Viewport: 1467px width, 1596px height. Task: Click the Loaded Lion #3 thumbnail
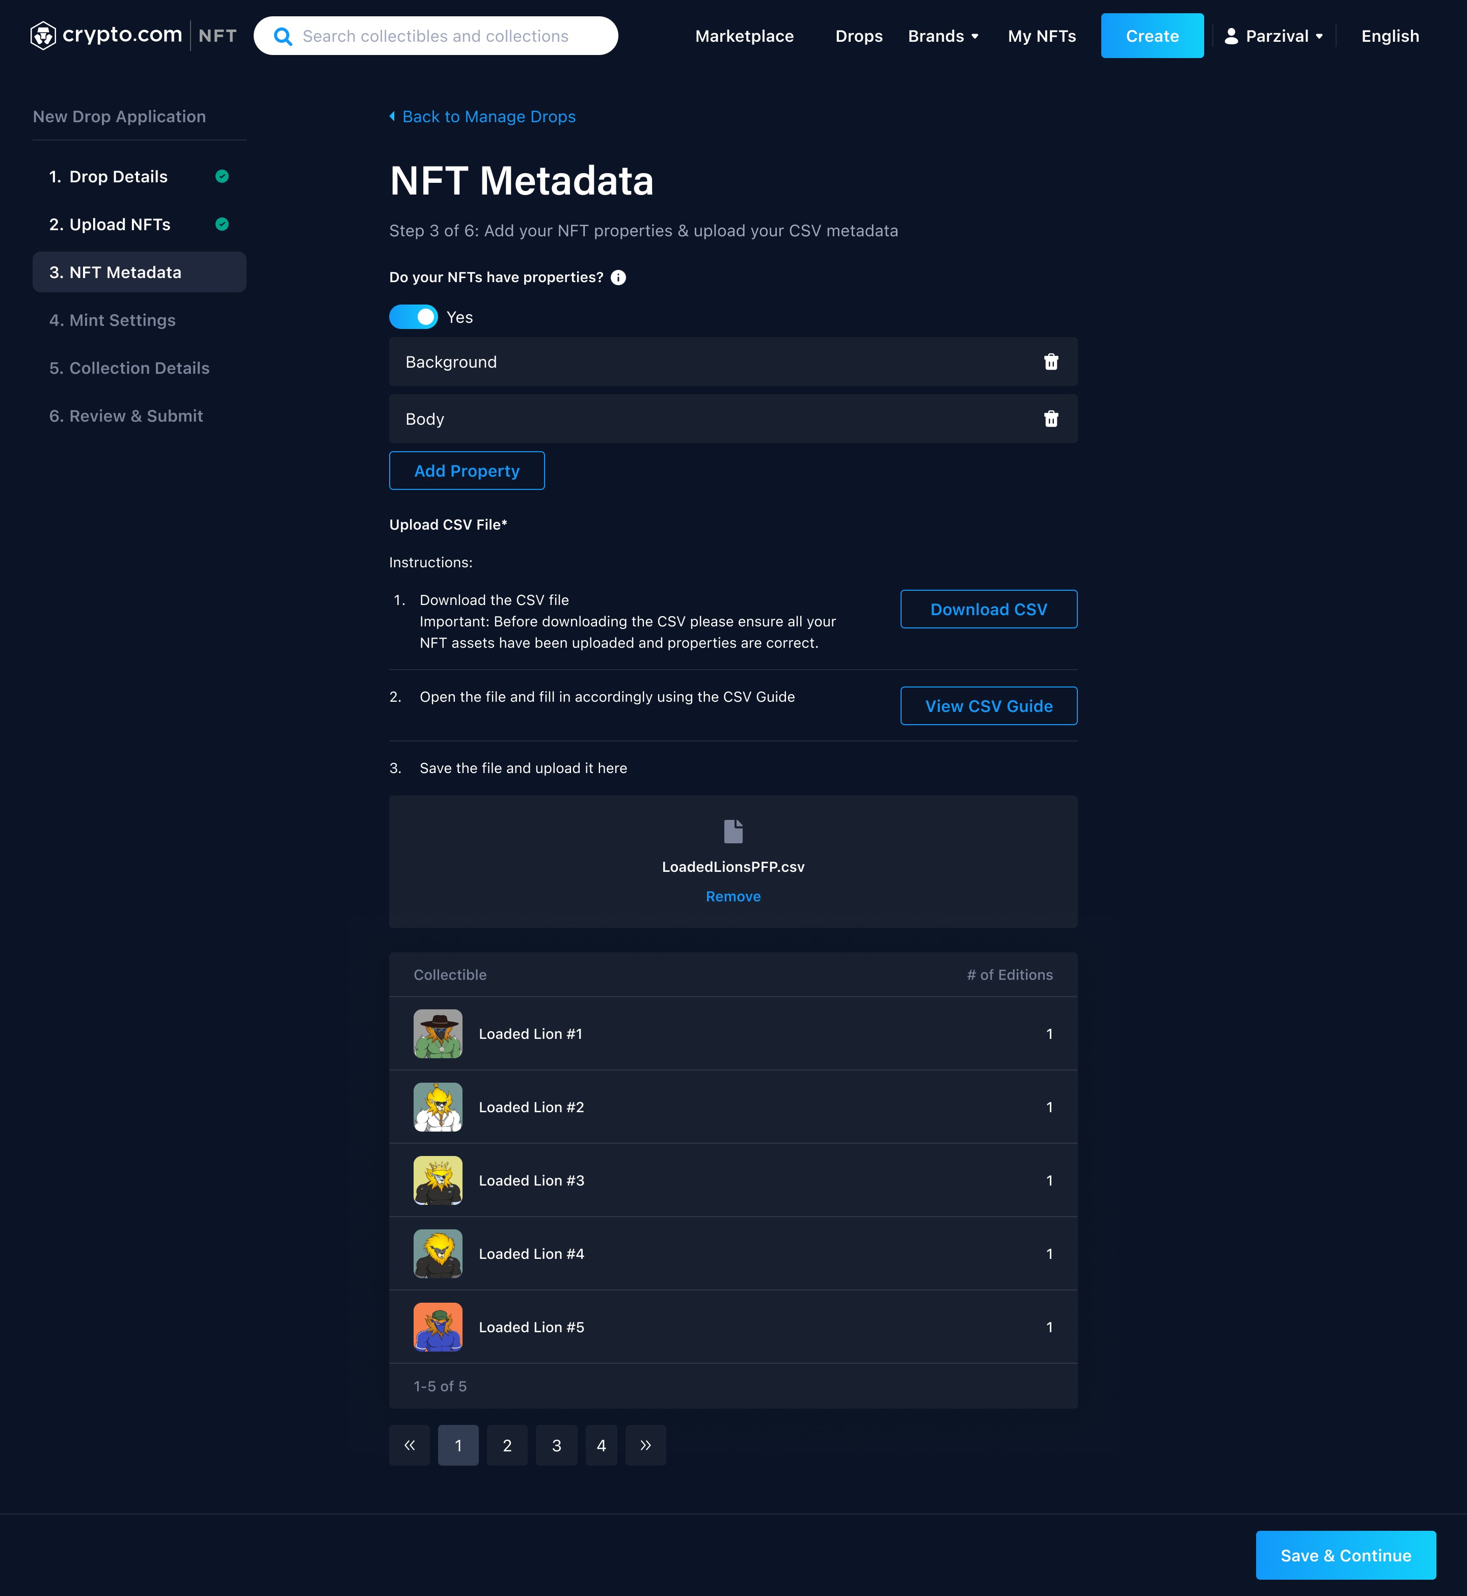pyautogui.click(x=438, y=1180)
